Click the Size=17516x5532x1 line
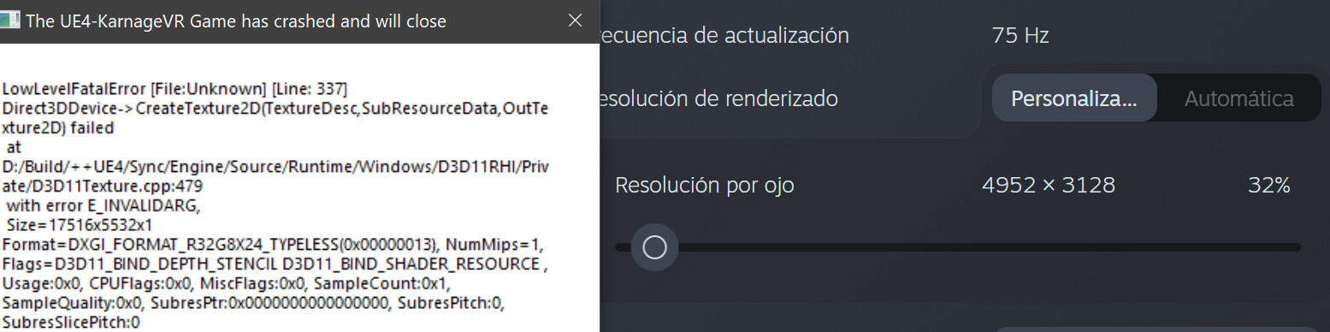The image size is (1330, 332). point(79,226)
